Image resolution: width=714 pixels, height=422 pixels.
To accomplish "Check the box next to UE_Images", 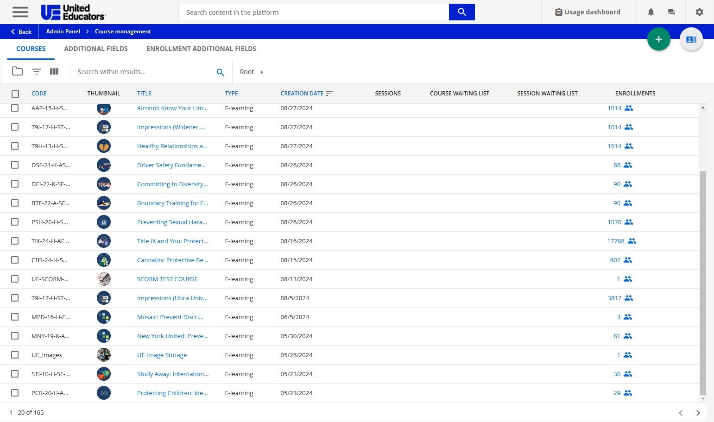I will pos(15,354).
